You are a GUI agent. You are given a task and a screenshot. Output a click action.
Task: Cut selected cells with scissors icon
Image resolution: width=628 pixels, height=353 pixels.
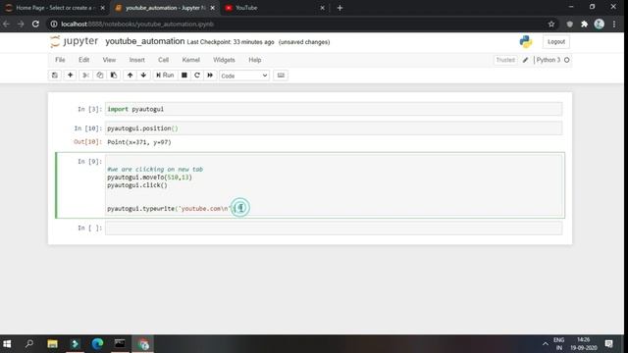pos(85,76)
